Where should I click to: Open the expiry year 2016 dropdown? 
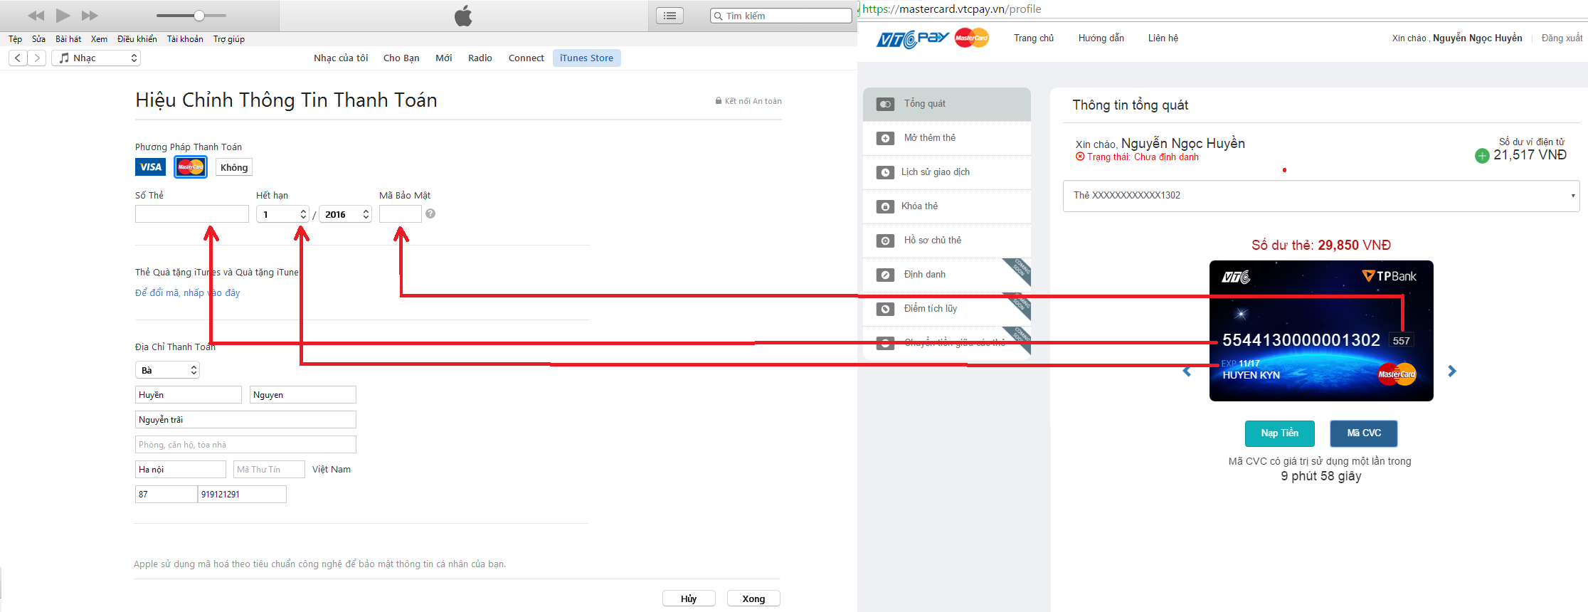[x=345, y=214]
